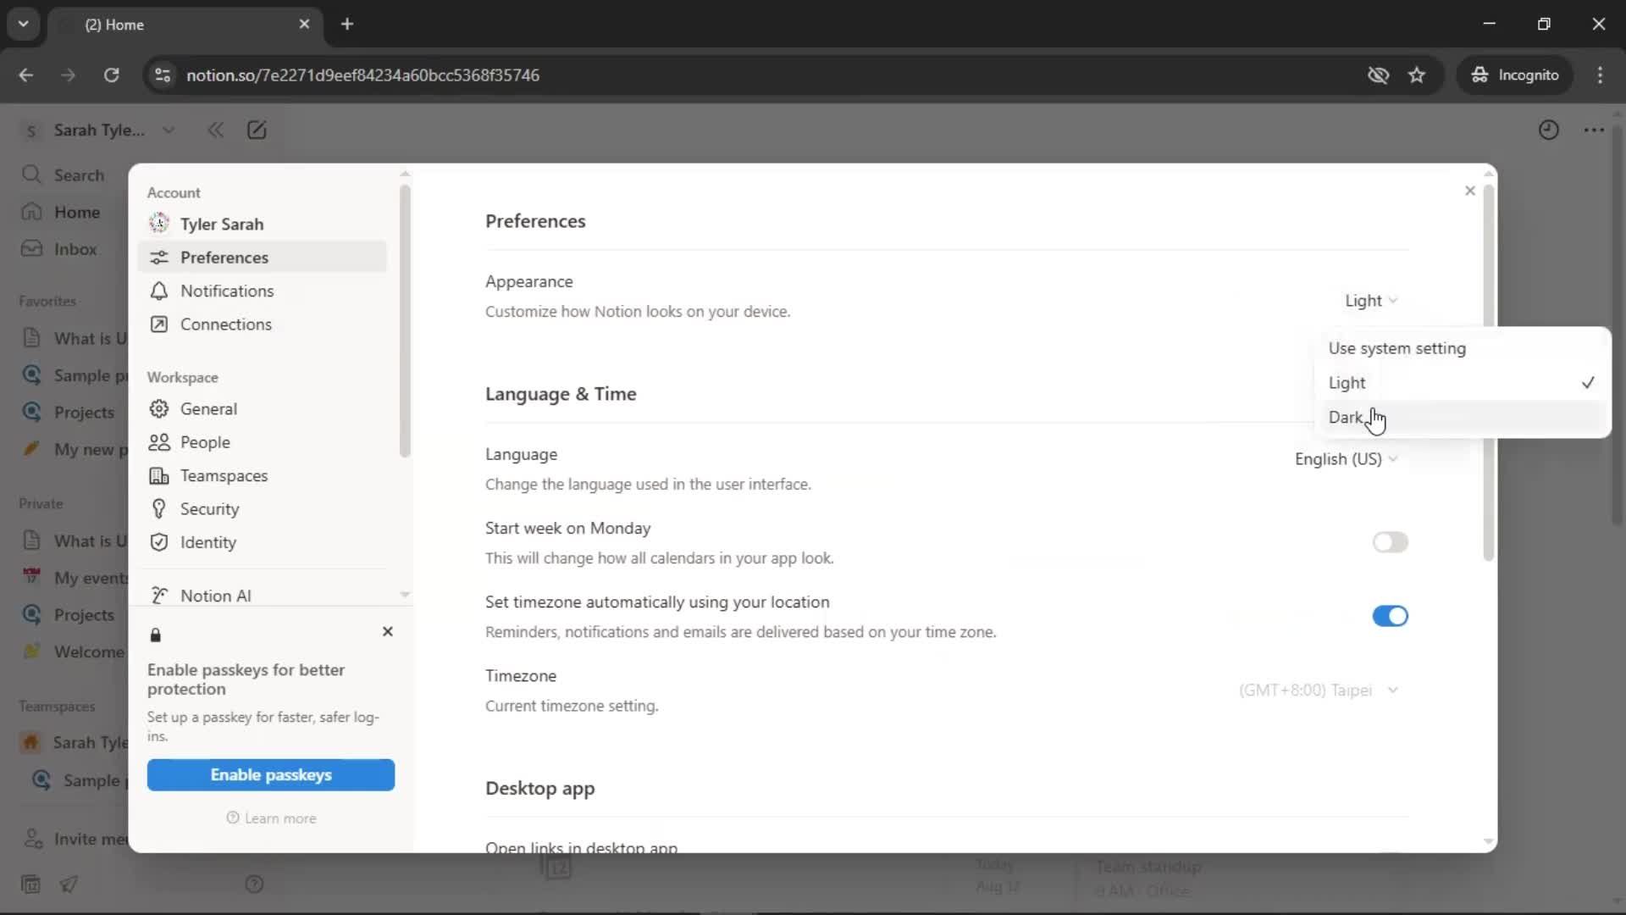Open Tyler Sarah account settings
Viewport: 1626px width, 915px height.
(x=262, y=224)
